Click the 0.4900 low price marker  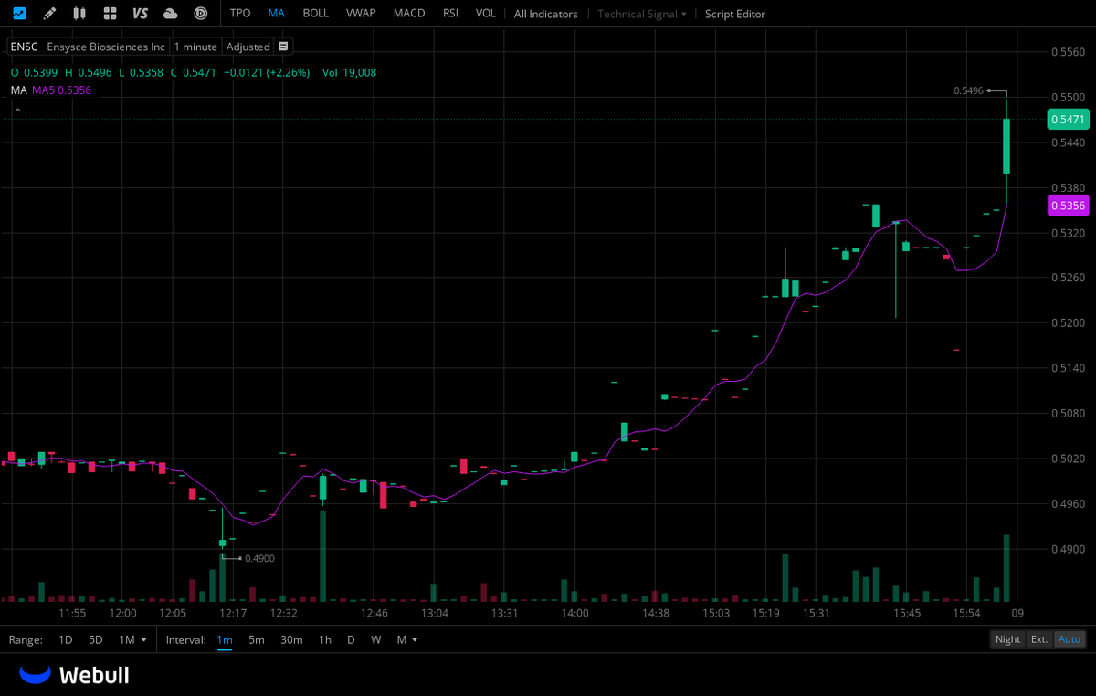(259, 558)
